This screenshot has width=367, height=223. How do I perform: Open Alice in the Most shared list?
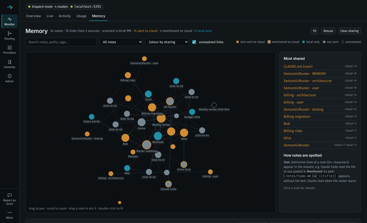coord(320,138)
